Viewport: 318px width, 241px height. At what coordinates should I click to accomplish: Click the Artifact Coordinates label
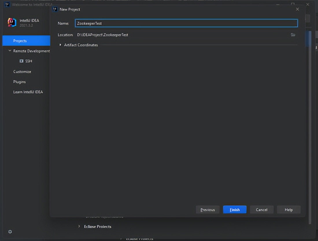point(81,45)
